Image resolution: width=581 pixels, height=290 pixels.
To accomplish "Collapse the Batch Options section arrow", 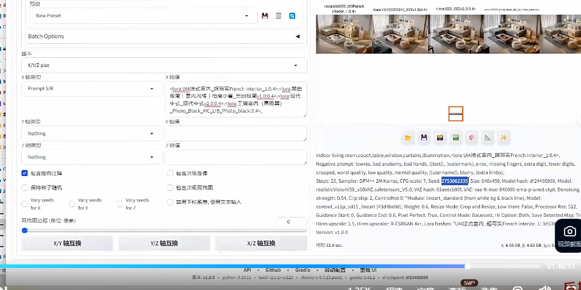I will tap(297, 37).
